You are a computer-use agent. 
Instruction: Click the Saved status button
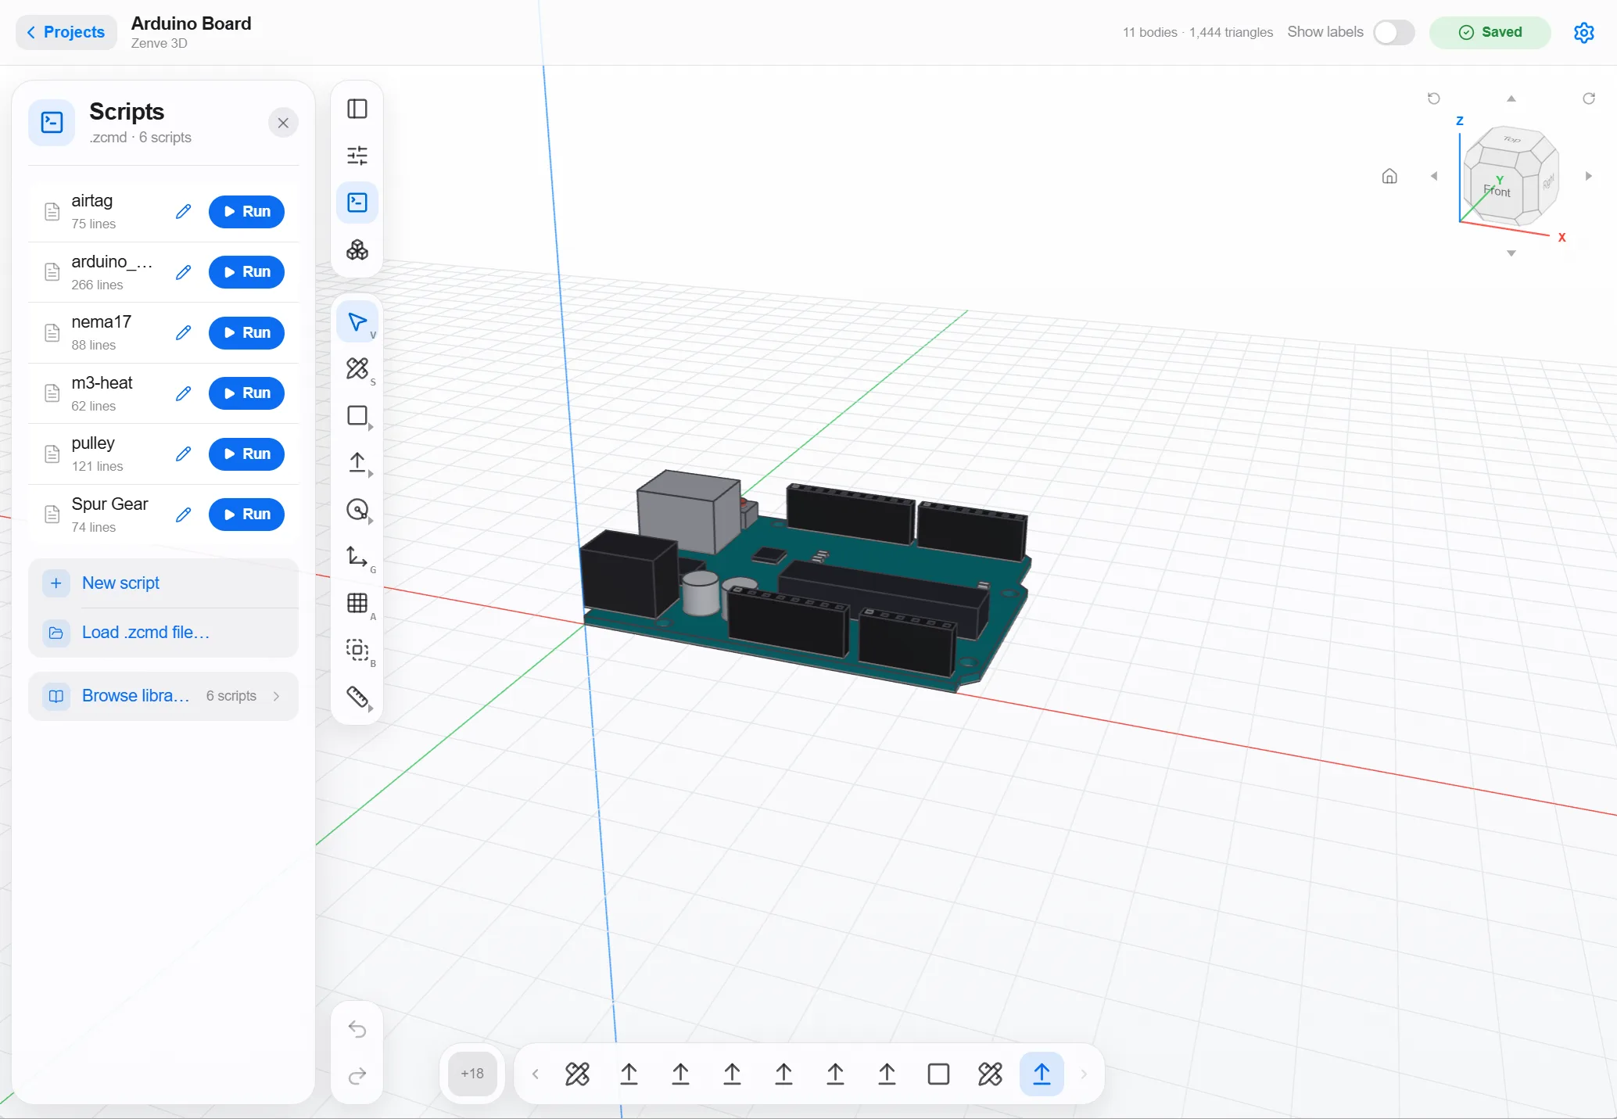(1490, 32)
